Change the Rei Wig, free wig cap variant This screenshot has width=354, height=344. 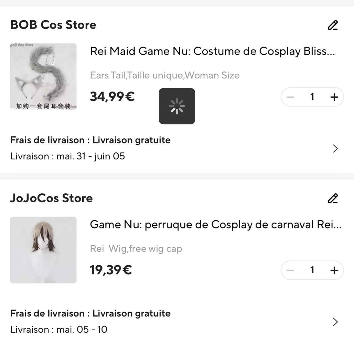(x=136, y=249)
